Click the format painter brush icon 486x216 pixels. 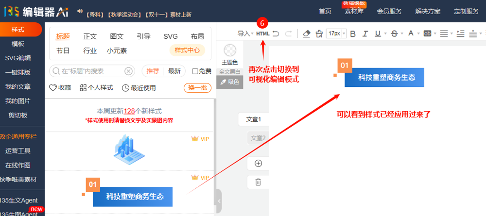319,33
